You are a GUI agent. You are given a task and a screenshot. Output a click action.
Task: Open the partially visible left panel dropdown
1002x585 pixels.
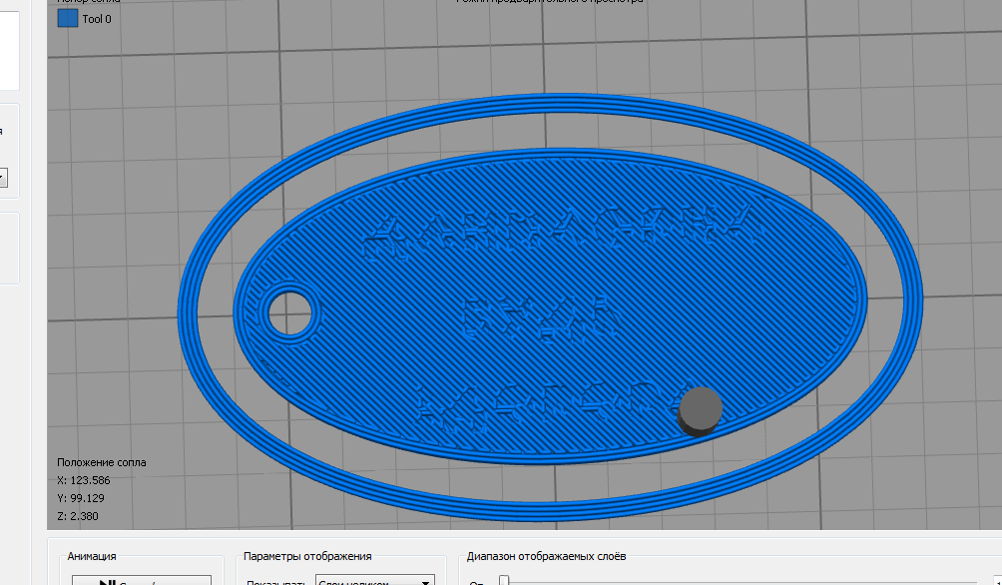3,178
